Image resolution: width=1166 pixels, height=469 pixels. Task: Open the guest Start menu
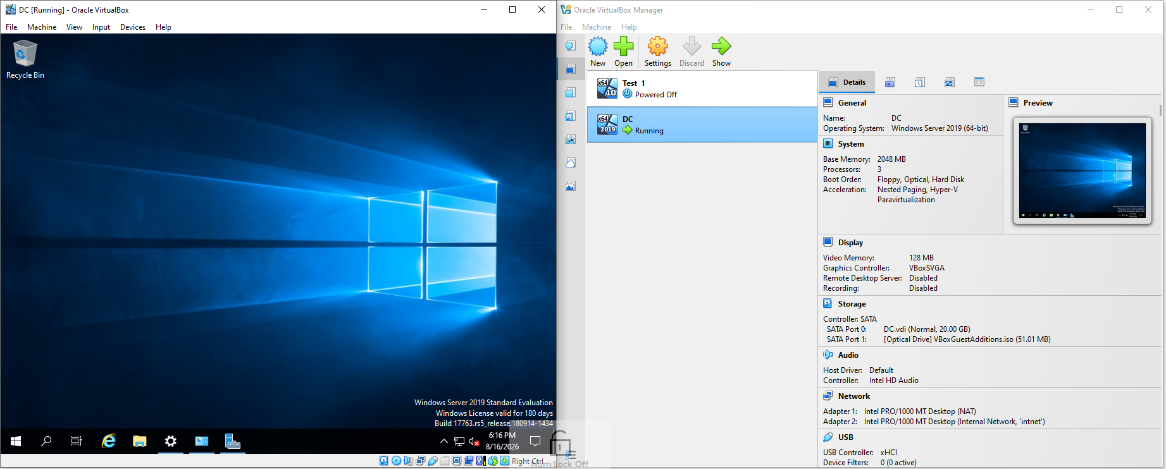(x=16, y=441)
